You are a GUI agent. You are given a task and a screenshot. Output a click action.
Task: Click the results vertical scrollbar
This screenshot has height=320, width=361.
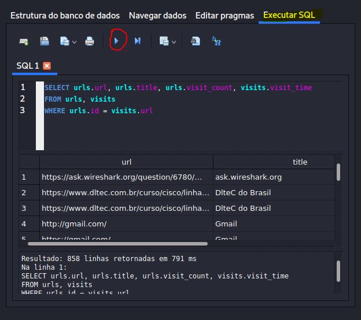[x=338, y=172]
